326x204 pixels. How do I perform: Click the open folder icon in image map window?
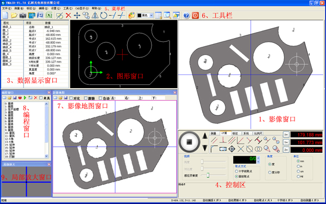(60, 97)
